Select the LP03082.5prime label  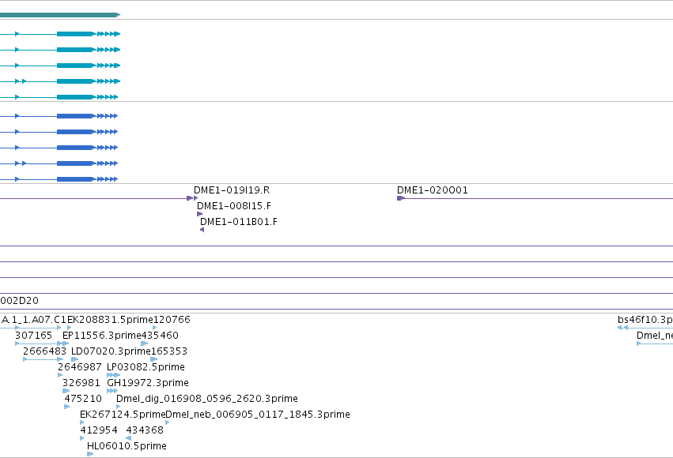click(146, 367)
